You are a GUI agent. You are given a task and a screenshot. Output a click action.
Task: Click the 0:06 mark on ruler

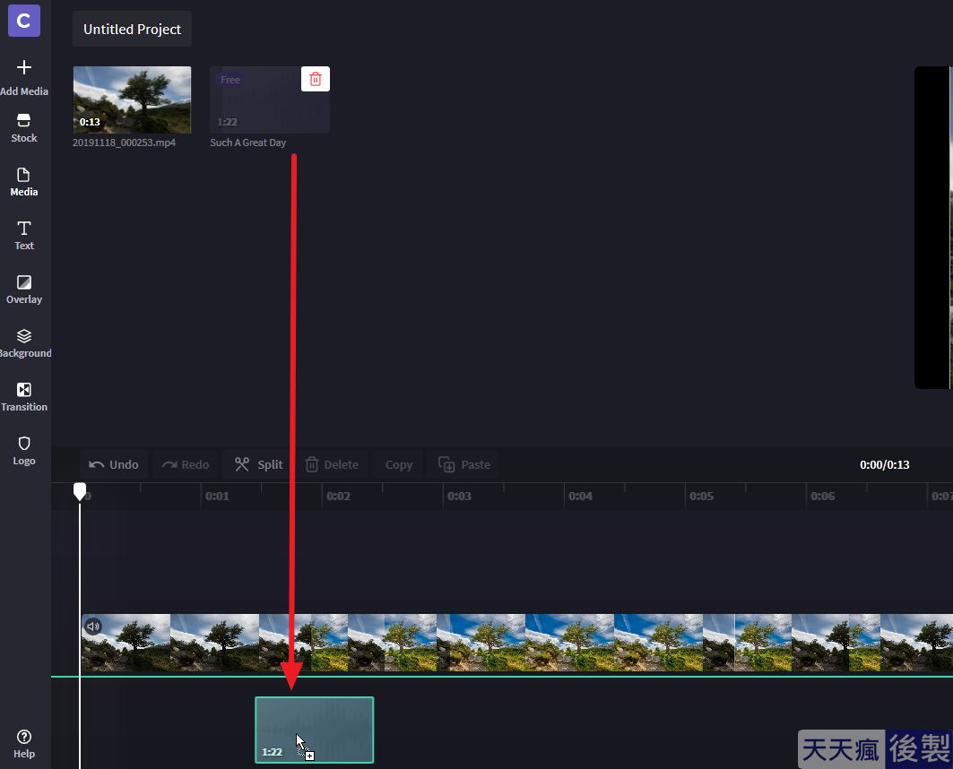pyautogui.click(x=822, y=497)
